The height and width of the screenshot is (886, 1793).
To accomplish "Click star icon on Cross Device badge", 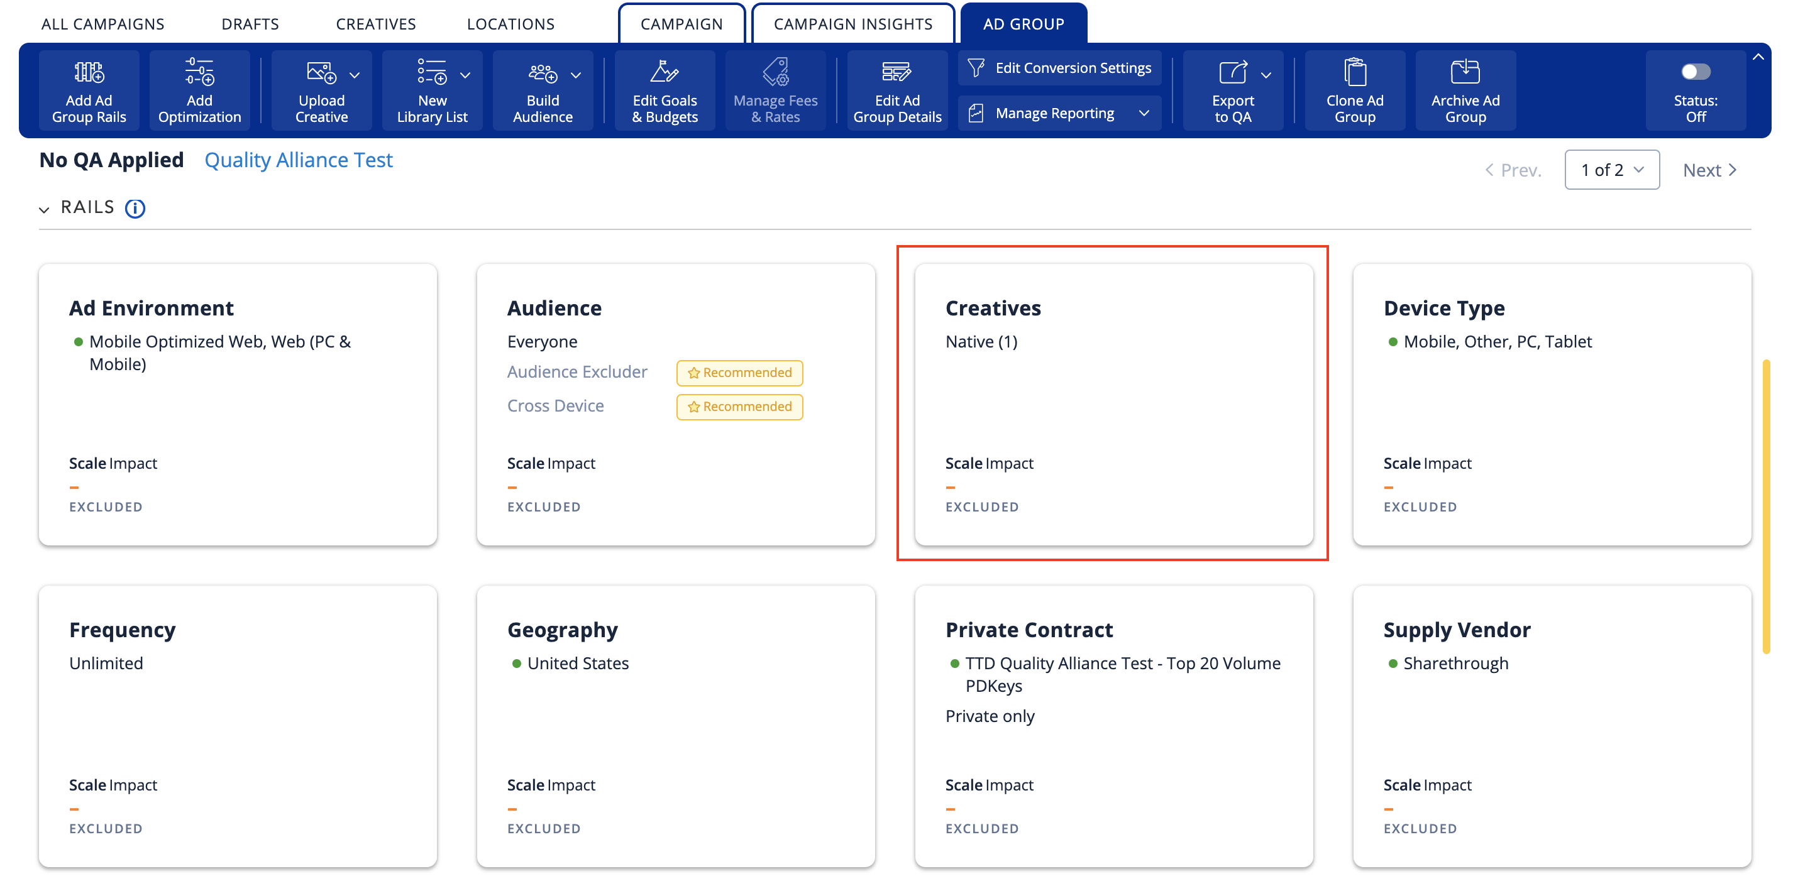I will point(693,407).
